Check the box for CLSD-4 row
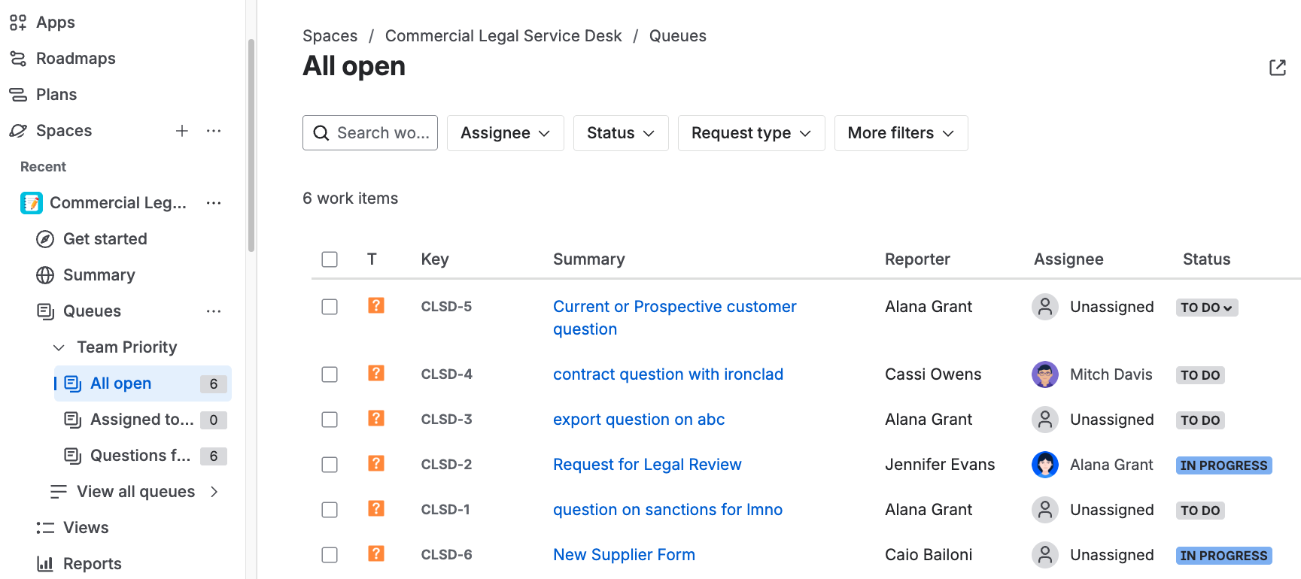Viewport: 1301px width, 579px height. click(330, 374)
